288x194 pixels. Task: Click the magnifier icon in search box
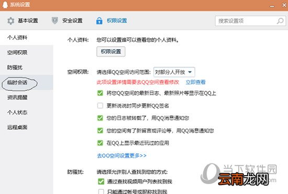tap(280, 21)
